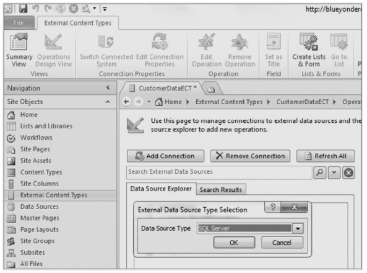
Task: Focus the Search External Data Sources field
Action: 219,172
